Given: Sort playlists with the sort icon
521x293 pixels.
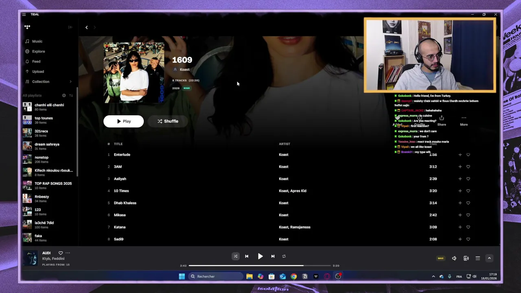Looking at the screenshot, I should (71, 95).
